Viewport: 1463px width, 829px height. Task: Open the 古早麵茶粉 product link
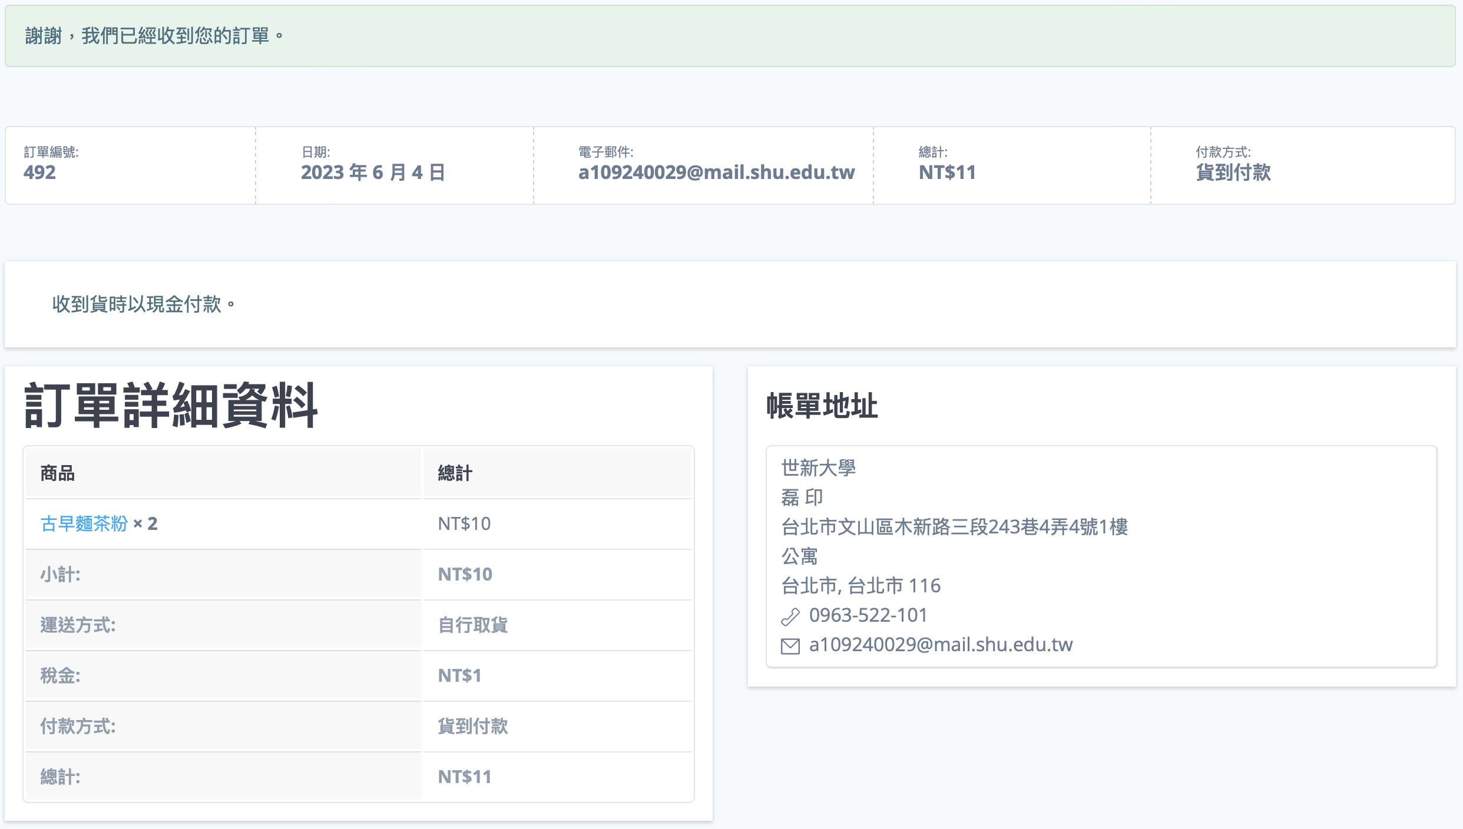point(84,523)
